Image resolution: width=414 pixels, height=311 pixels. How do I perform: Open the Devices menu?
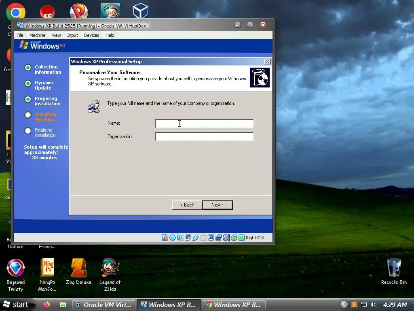tap(92, 35)
